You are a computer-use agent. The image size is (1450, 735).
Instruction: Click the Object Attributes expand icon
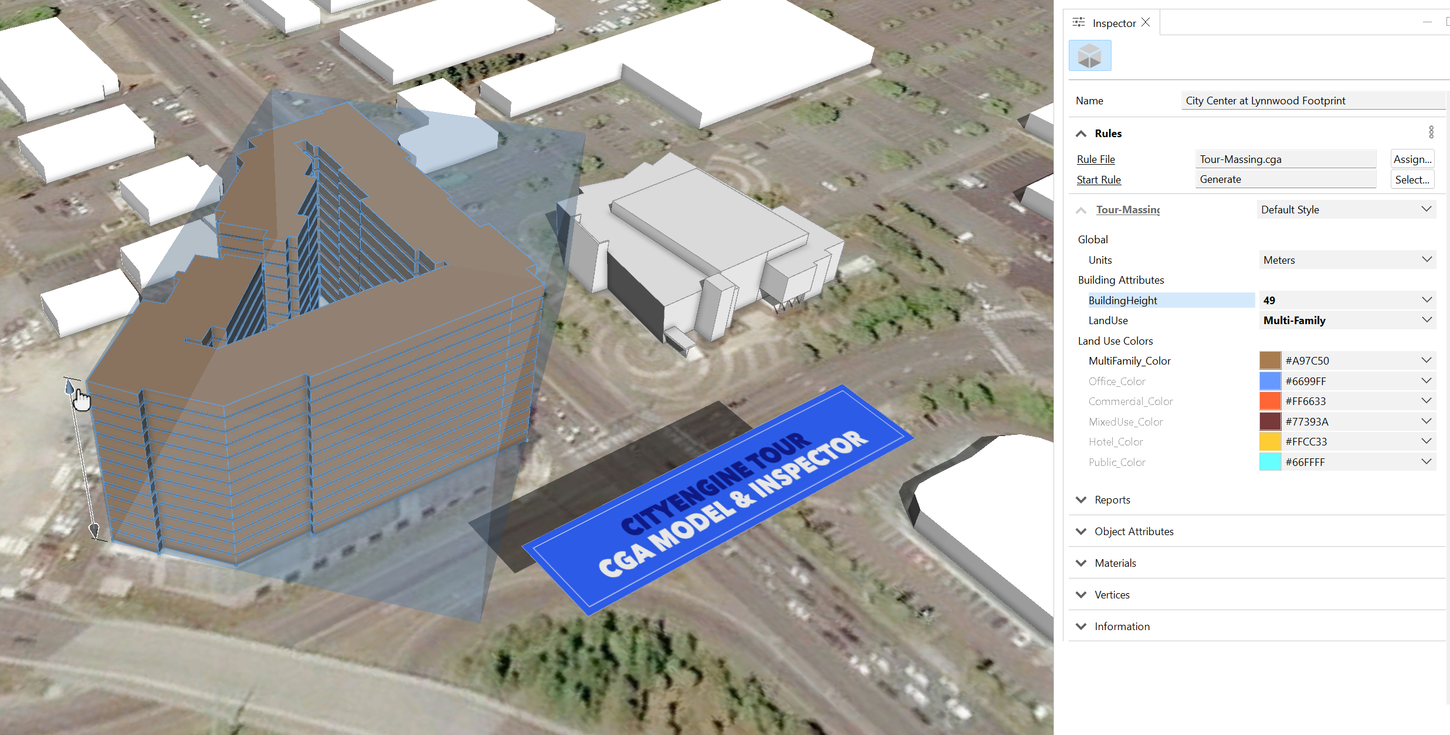[x=1083, y=530]
